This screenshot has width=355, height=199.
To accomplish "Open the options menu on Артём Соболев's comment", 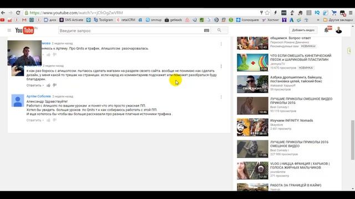I will (221, 97).
